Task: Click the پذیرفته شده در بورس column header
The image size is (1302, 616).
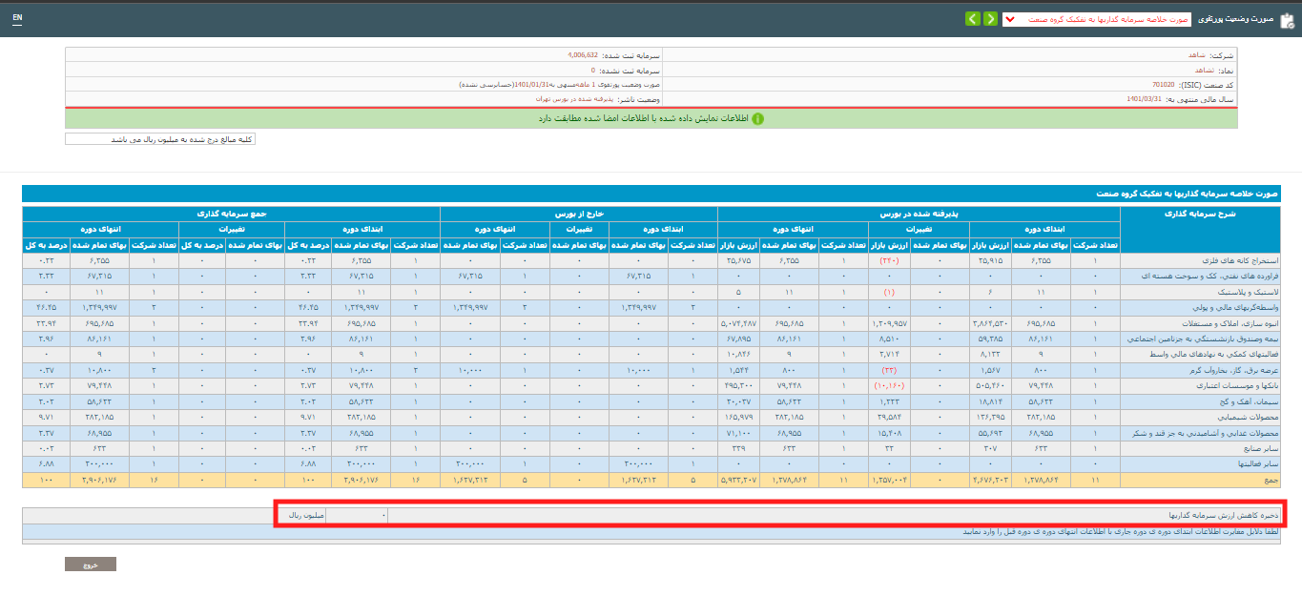Action: (x=918, y=214)
